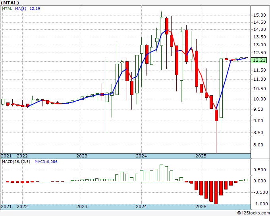Click 2023 on the MACD time axis
This screenshot has width=270, height=216.
click(x=82, y=207)
